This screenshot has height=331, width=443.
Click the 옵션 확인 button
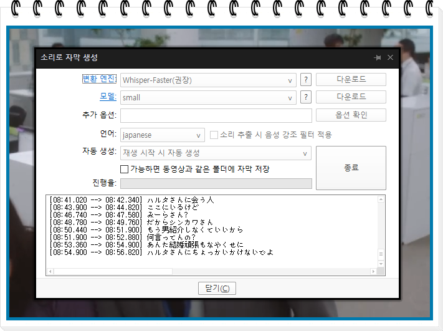351,115
